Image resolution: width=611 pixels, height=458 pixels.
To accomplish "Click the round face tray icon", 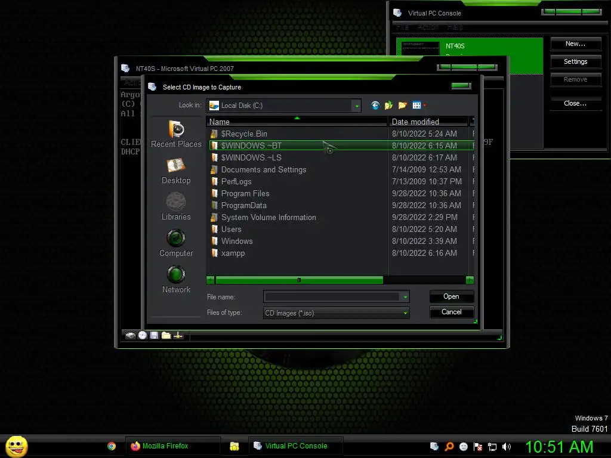I will pyautogui.click(x=463, y=447).
